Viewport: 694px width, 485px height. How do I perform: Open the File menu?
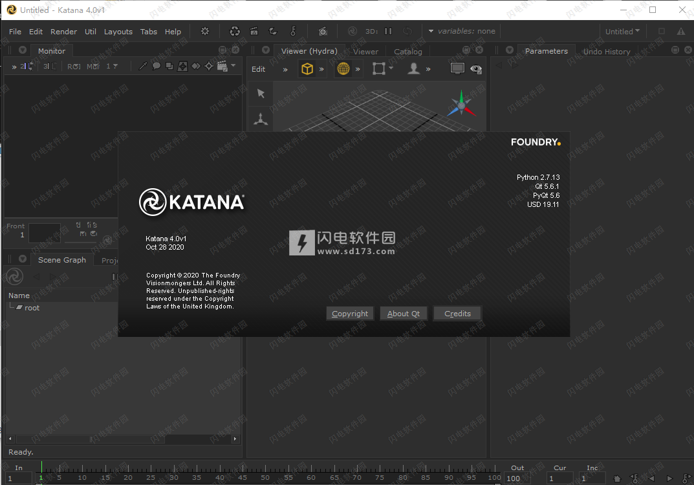15,32
